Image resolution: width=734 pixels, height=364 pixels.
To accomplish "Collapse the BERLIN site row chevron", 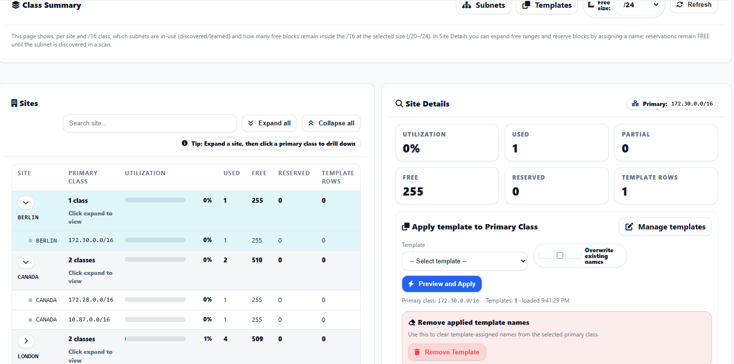I will tap(26, 203).
